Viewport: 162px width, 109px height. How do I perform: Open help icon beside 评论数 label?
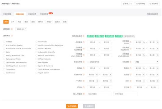coord(84,87)
